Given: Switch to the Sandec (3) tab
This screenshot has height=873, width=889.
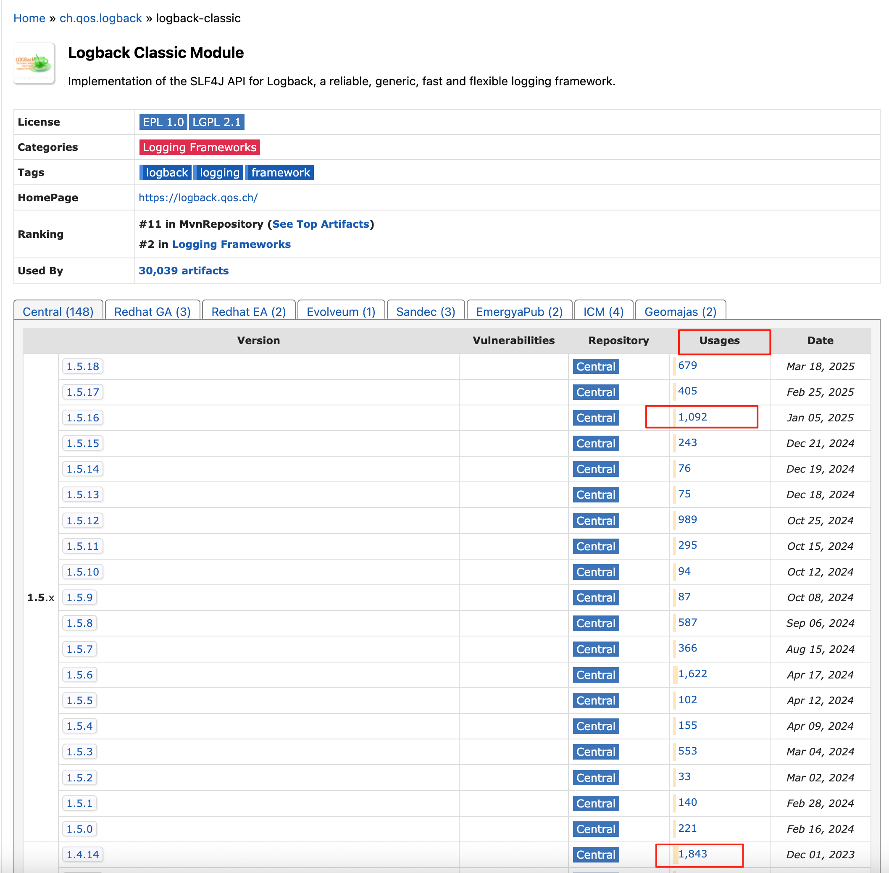Looking at the screenshot, I should point(425,312).
